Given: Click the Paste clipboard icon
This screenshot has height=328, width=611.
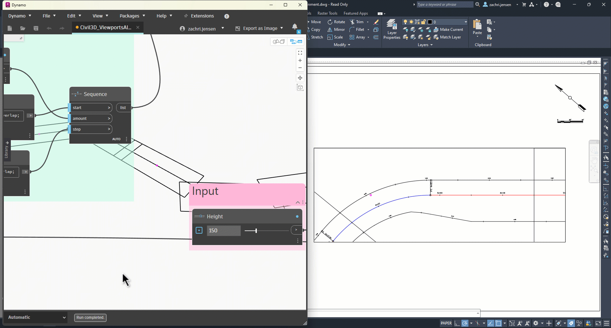Looking at the screenshot, I should click(x=477, y=25).
